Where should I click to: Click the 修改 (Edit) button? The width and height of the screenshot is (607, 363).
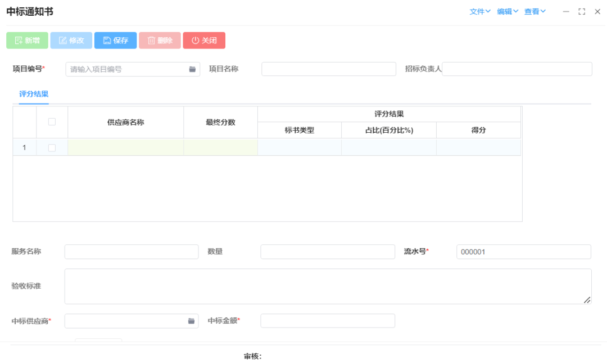(x=71, y=41)
